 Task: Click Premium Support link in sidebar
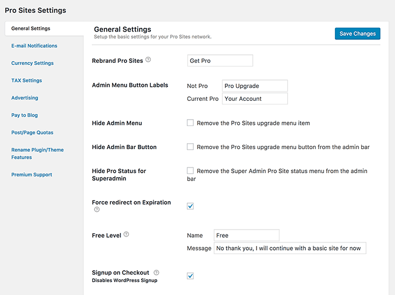(32, 175)
